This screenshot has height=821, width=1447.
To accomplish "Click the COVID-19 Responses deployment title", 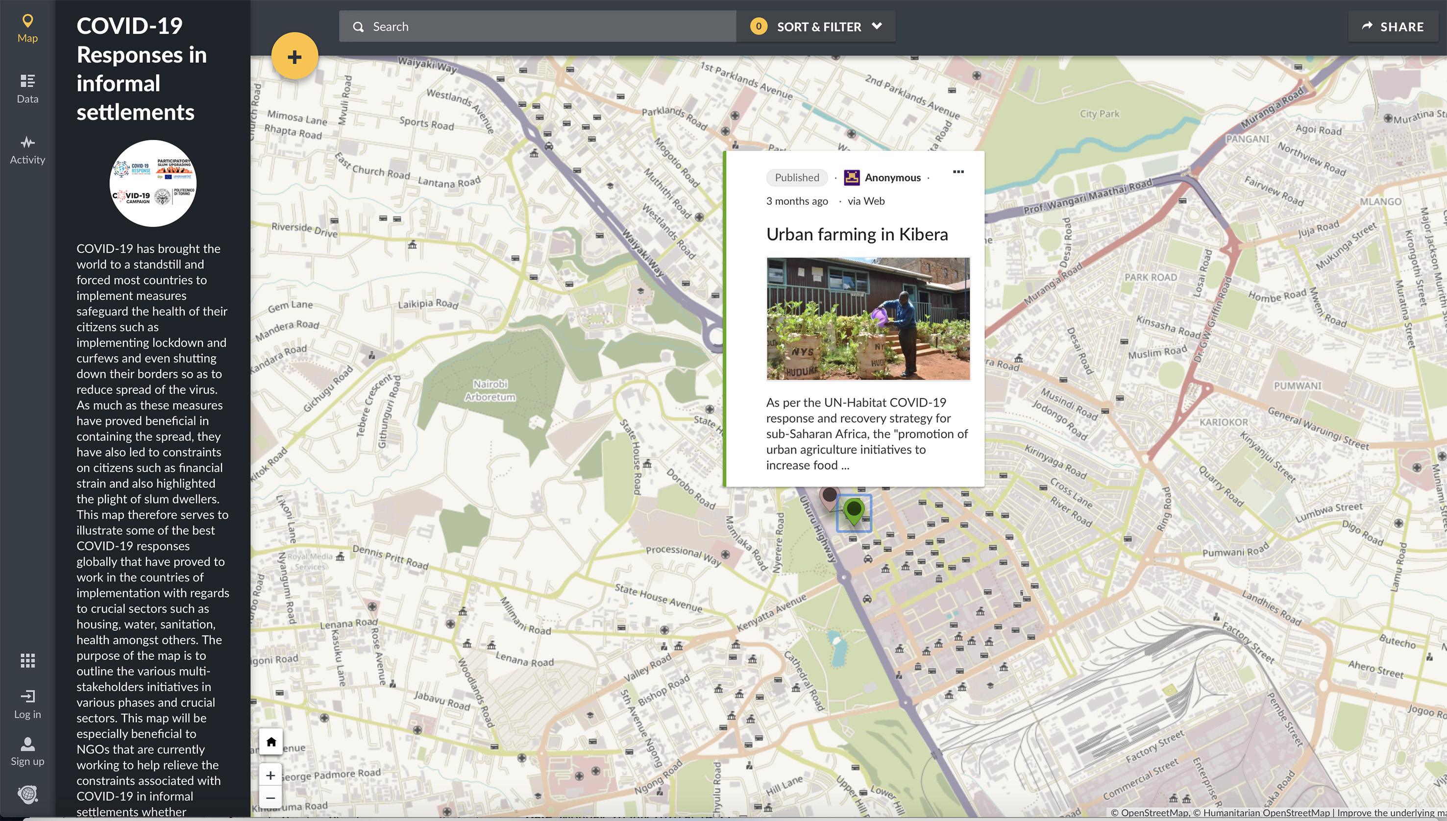I will pyautogui.click(x=142, y=69).
